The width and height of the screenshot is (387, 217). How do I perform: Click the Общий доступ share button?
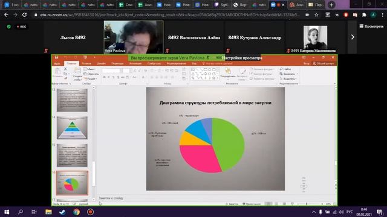(x=323, y=63)
